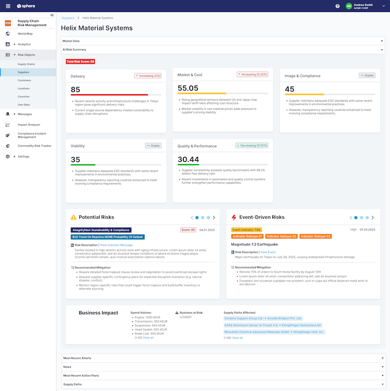
Task: Open the View Event link
Action: [268, 252]
